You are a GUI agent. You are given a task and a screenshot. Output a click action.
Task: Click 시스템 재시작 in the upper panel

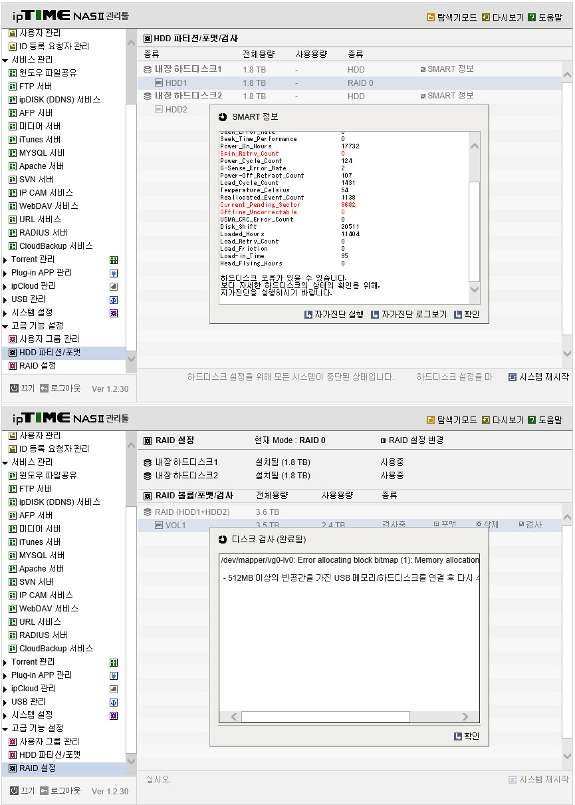(x=538, y=377)
